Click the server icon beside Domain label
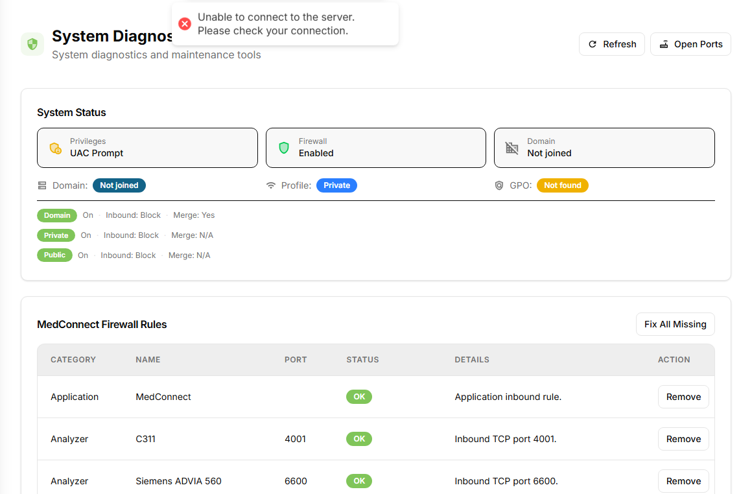Image resolution: width=752 pixels, height=494 pixels. pyautogui.click(x=42, y=185)
